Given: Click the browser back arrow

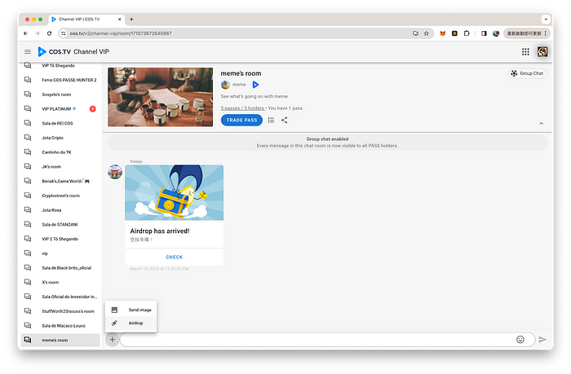Looking at the screenshot, I should (26, 33).
